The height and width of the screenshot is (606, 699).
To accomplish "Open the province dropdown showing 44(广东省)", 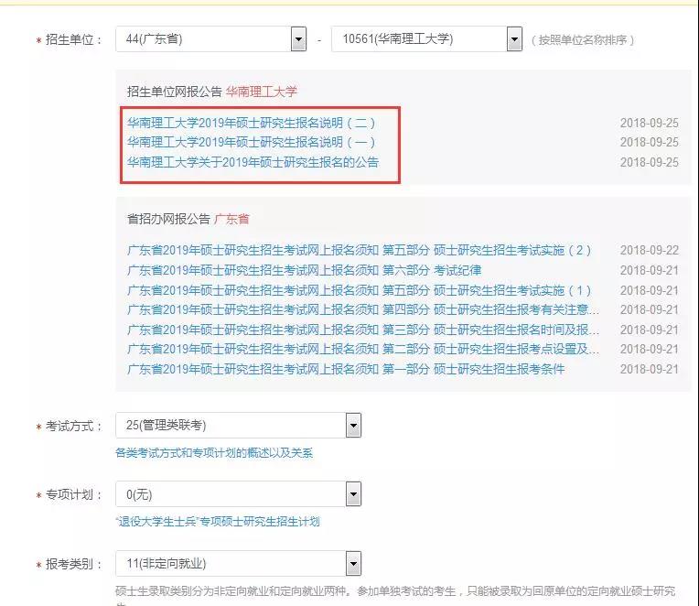I will 210,39.
